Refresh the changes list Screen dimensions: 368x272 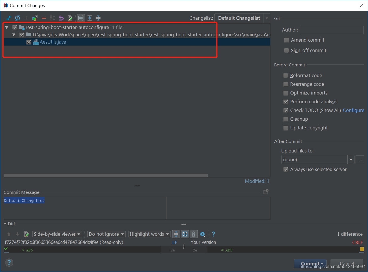pyautogui.click(x=17, y=18)
